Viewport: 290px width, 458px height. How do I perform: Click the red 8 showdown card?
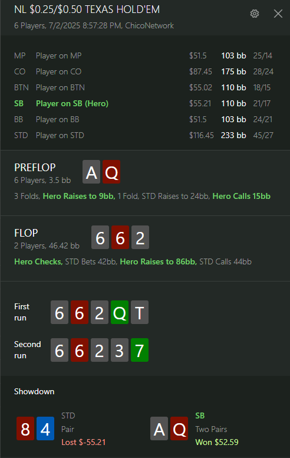25,428
